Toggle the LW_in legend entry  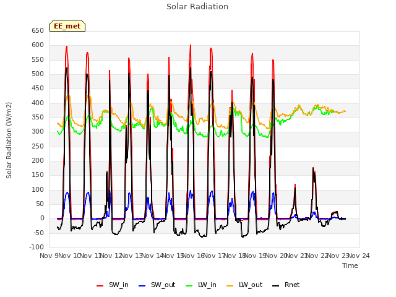[x=200, y=285]
